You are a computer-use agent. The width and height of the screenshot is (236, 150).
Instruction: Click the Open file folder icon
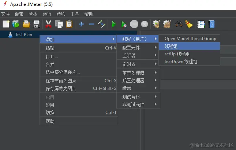pos(26,24)
